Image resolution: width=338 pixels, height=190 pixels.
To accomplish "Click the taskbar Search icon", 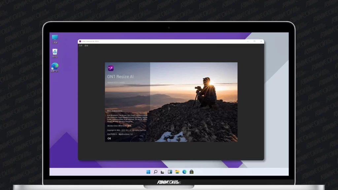I will pyautogui.click(x=155, y=172).
